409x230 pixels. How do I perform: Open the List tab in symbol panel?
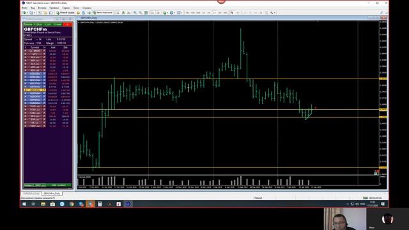pyautogui.click(x=48, y=24)
